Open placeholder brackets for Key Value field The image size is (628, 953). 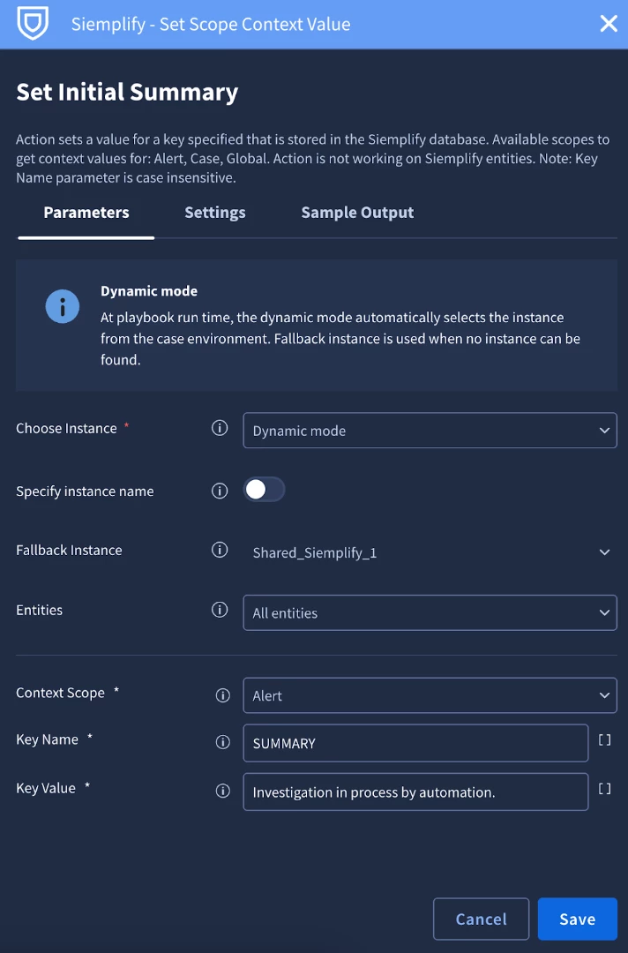tap(604, 788)
